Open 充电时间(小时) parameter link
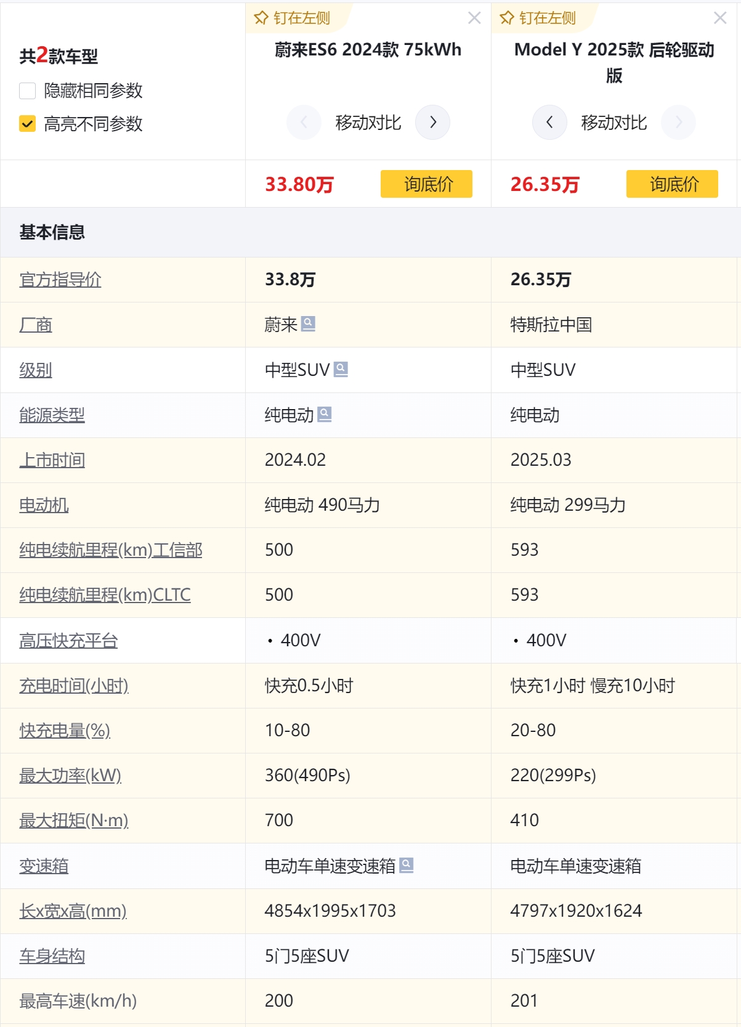Screen dimensions: 741x1027 coord(74,685)
